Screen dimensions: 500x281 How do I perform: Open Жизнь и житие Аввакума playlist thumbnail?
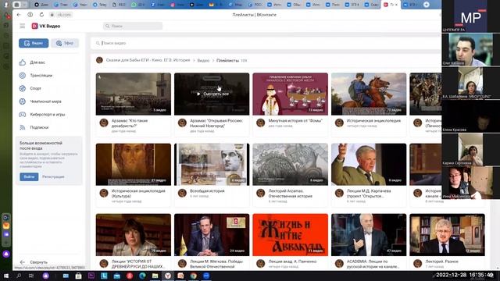point(290,235)
